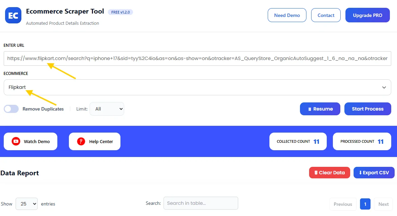Image resolution: width=397 pixels, height=216 pixels.
Task: Click the Search in table box
Action: point(201,203)
